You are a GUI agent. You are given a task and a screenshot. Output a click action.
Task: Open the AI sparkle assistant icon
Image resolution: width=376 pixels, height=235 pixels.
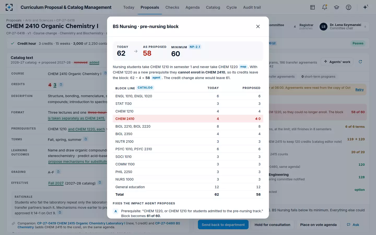tap(366, 7)
